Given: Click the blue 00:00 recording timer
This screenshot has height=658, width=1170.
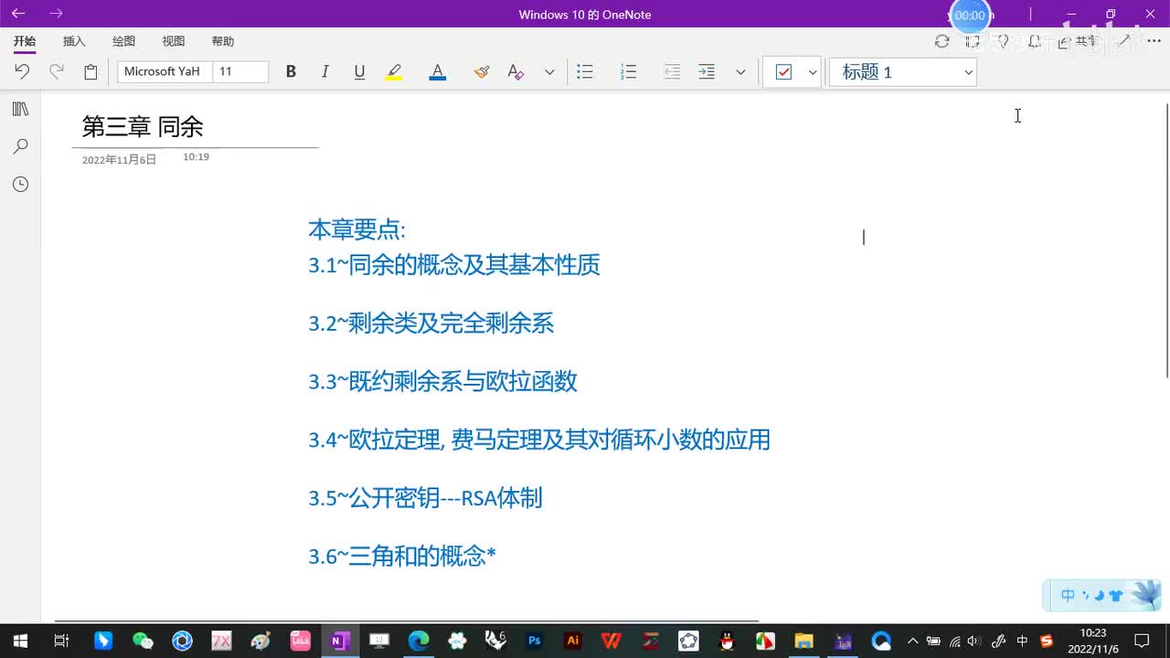Looking at the screenshot, I should 970,16.
